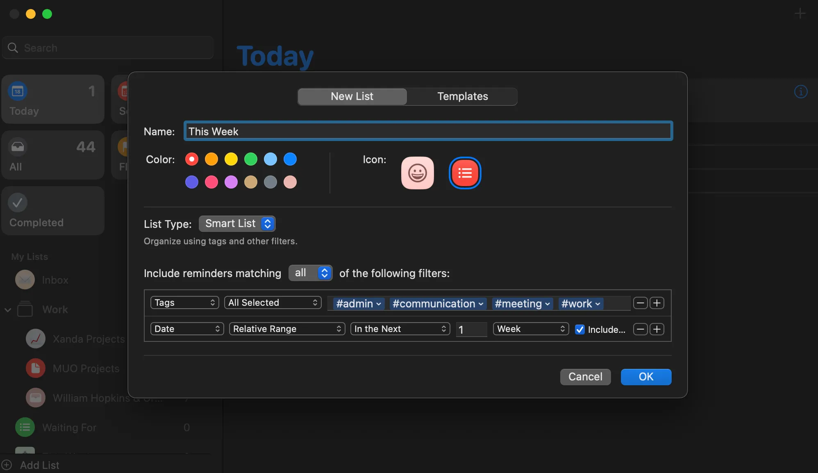818x473 pixels.
Task: Open the Week unit dropdown
Action: pyautogui.click(x=530, y=328)
